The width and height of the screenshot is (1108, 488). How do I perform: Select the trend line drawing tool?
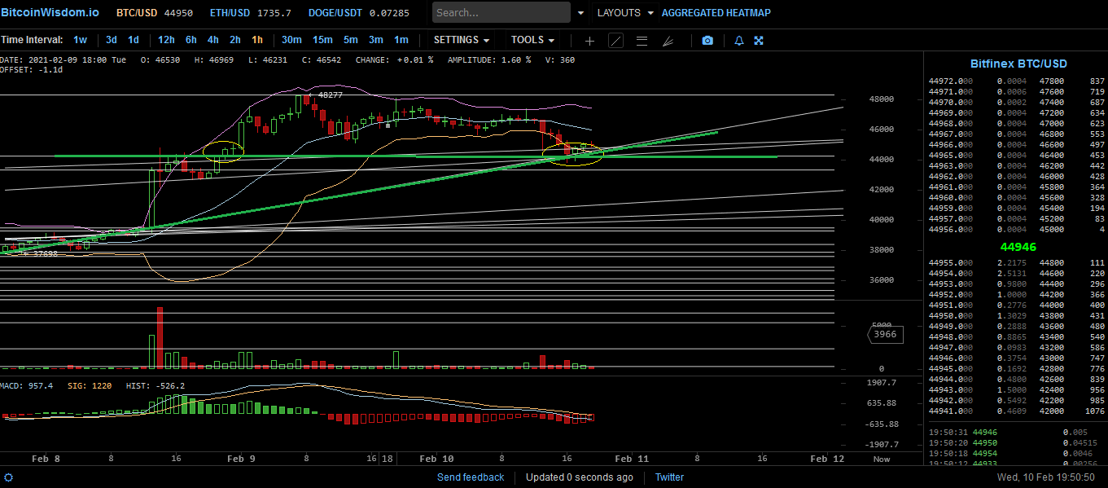tap(615, 40)
